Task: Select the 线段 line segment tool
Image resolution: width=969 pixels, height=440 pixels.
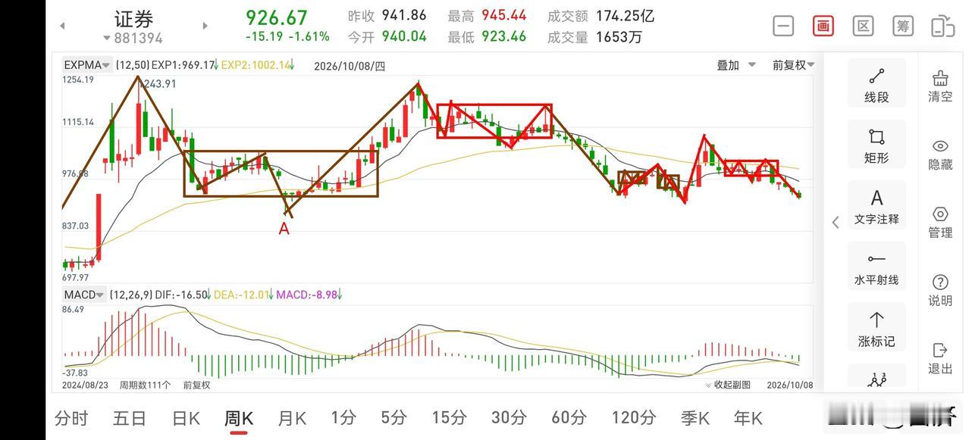Action: click(x=876, y=83)
